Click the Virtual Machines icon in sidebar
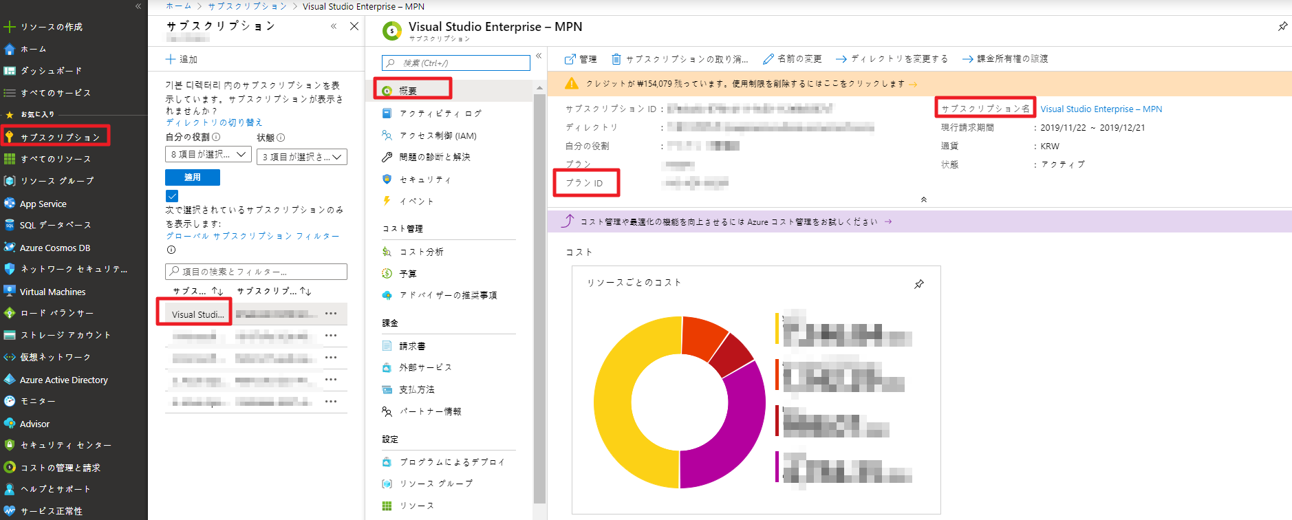 pyautogui.click(x=10, y=292)
